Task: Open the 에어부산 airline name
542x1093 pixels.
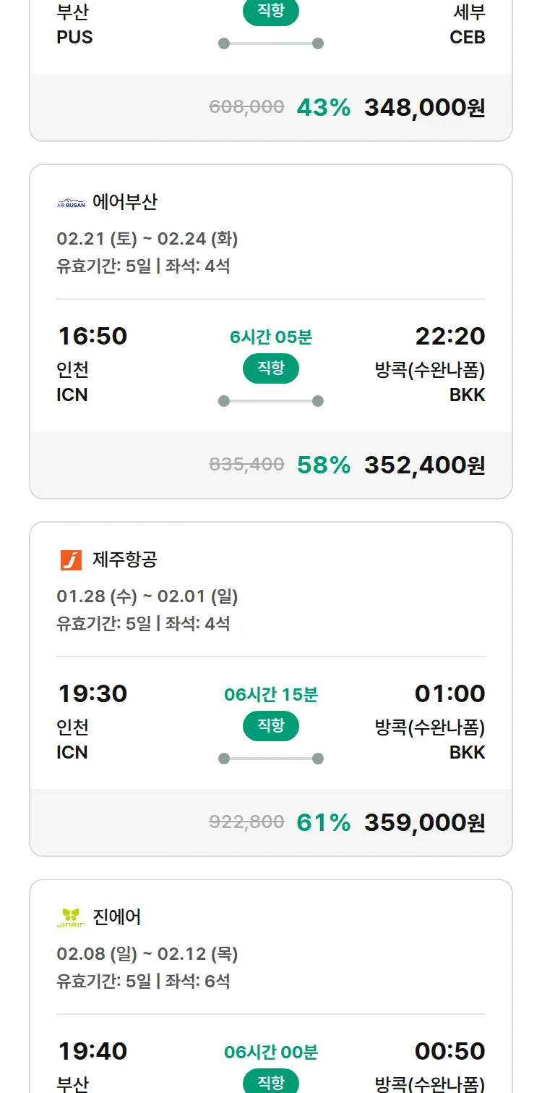Action: [125, 202]
